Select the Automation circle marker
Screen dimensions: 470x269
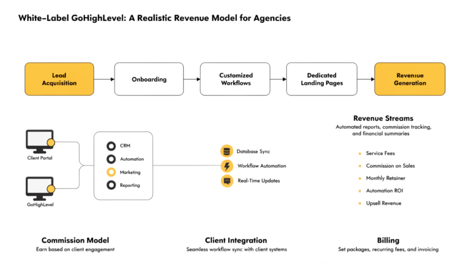111,159
